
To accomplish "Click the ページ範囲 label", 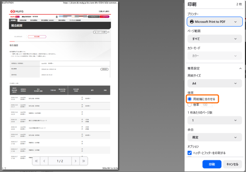I will [x=194, y=31].
